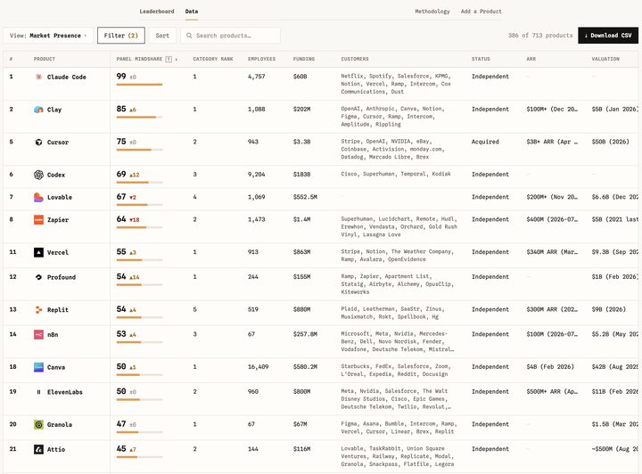Viewport: 642px width, 474px height.
Task: Click the Lovable product logo
Action: coord(38,197)
